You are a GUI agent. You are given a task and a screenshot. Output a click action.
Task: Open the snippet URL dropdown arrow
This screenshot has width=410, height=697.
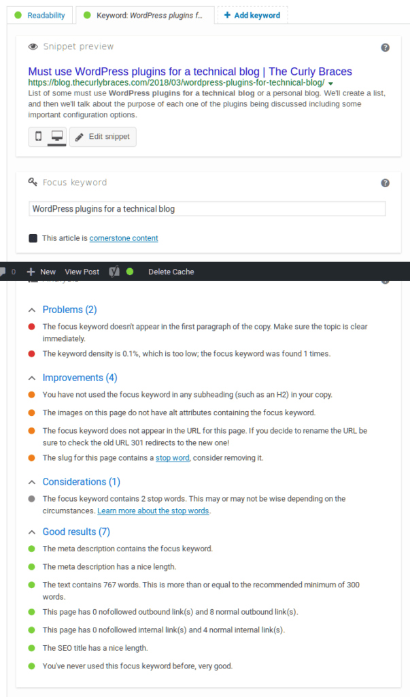coord(330,84)
